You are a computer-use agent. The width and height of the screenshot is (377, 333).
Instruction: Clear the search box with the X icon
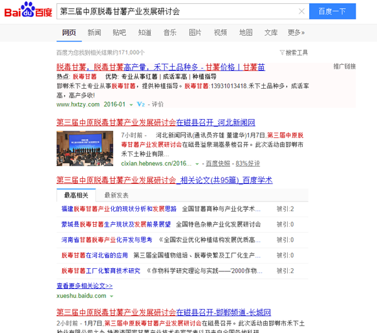(x=302, y=11)
